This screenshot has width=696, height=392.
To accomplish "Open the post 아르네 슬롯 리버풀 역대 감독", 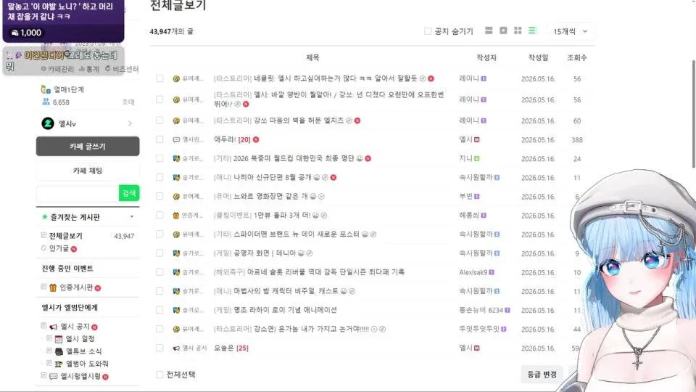I will point(326,272).
